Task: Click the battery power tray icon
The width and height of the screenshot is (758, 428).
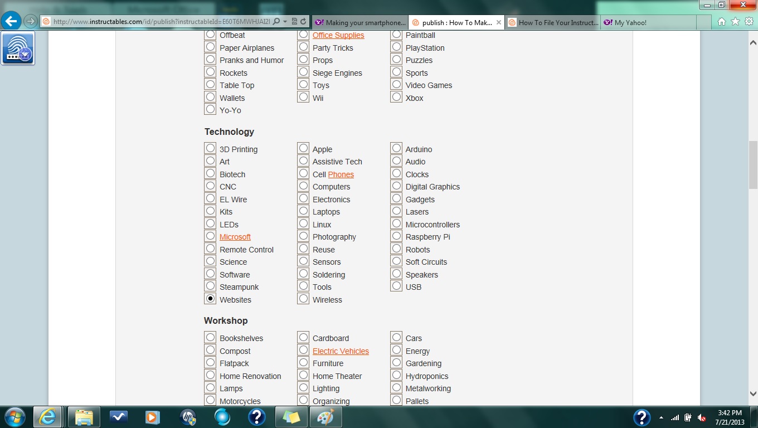Action: (x=688, y=417)
